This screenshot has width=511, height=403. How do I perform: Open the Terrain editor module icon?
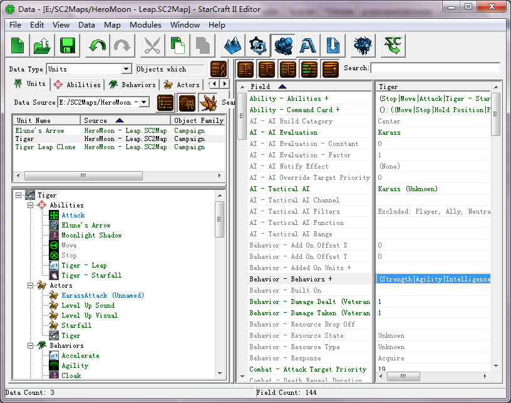(233, 45)
